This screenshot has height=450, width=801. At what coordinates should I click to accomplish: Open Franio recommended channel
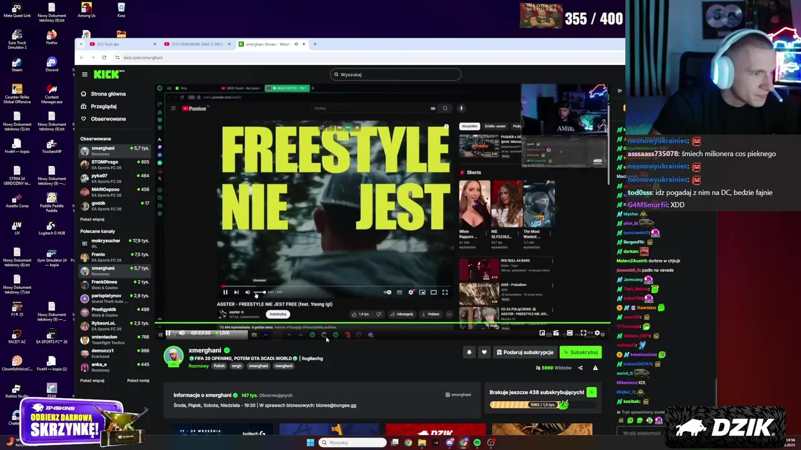click(115, 257)
